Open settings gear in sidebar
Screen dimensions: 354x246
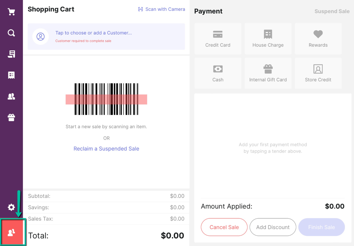tap(11, 207)
